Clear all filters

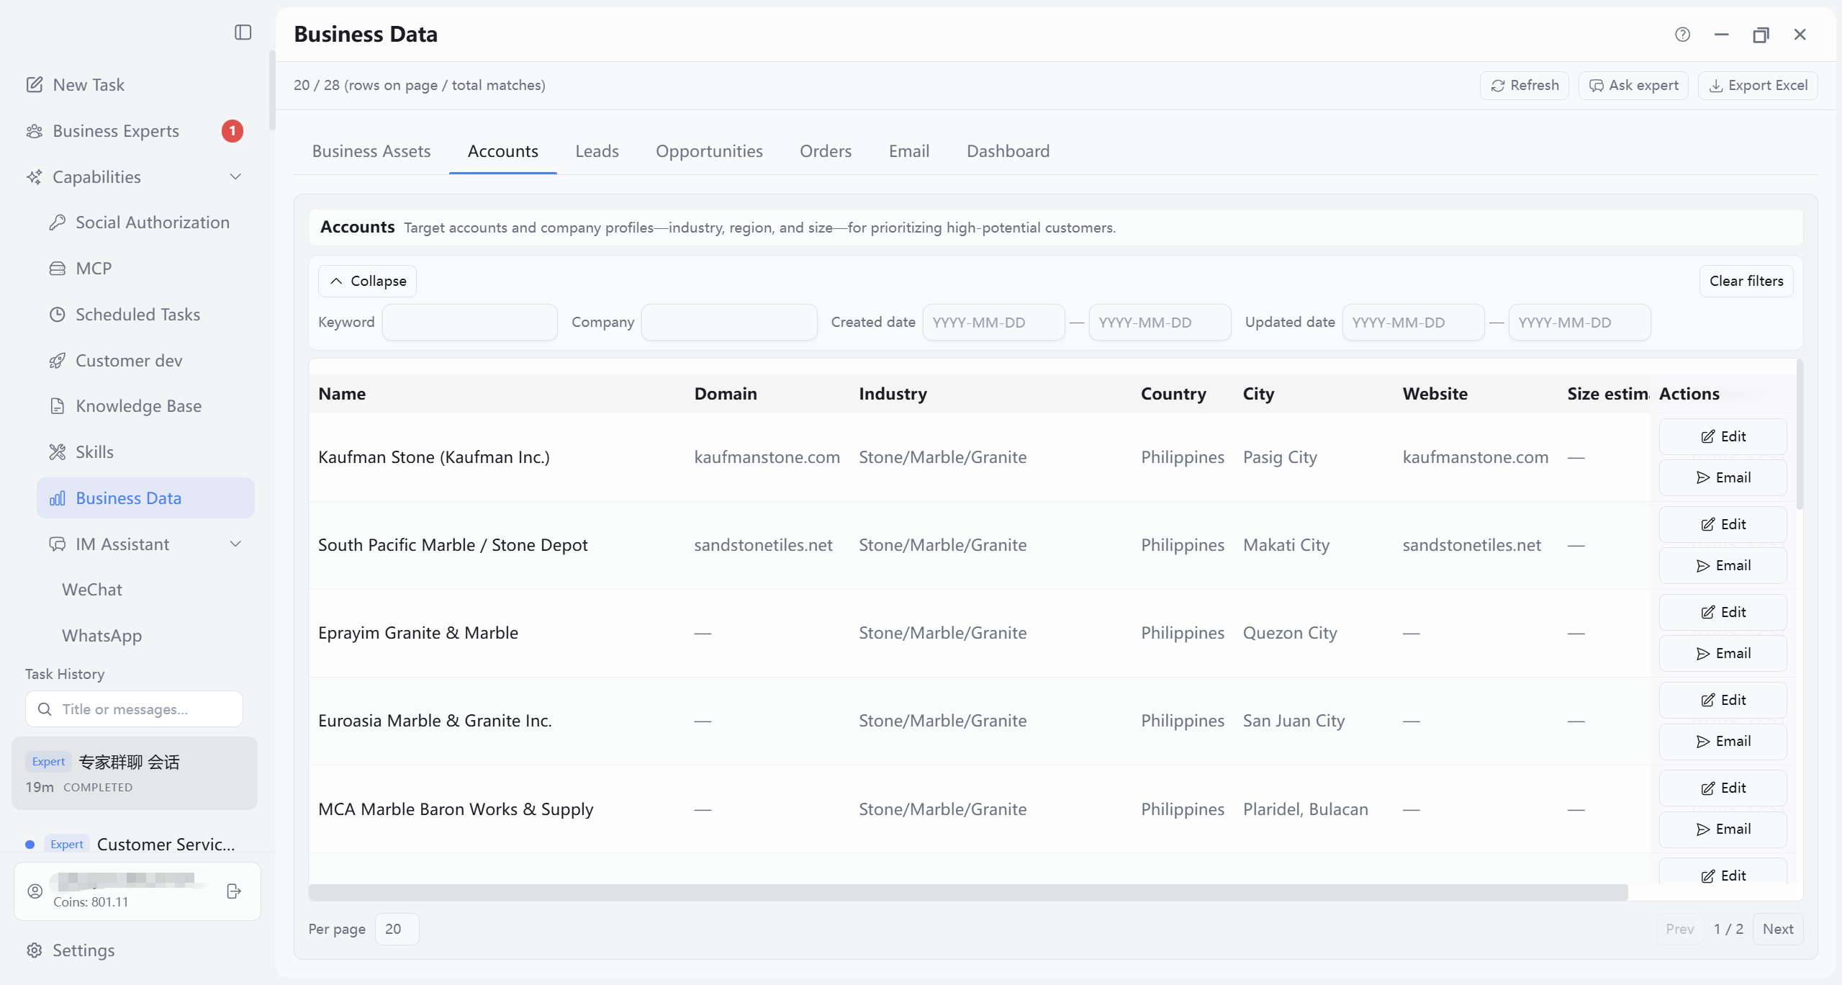(1746, 281)
